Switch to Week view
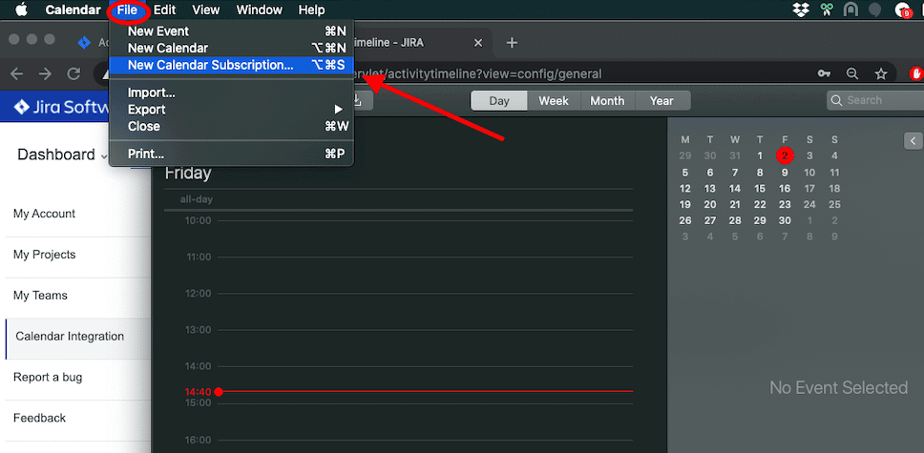924x453 pixels. point(554,101)
